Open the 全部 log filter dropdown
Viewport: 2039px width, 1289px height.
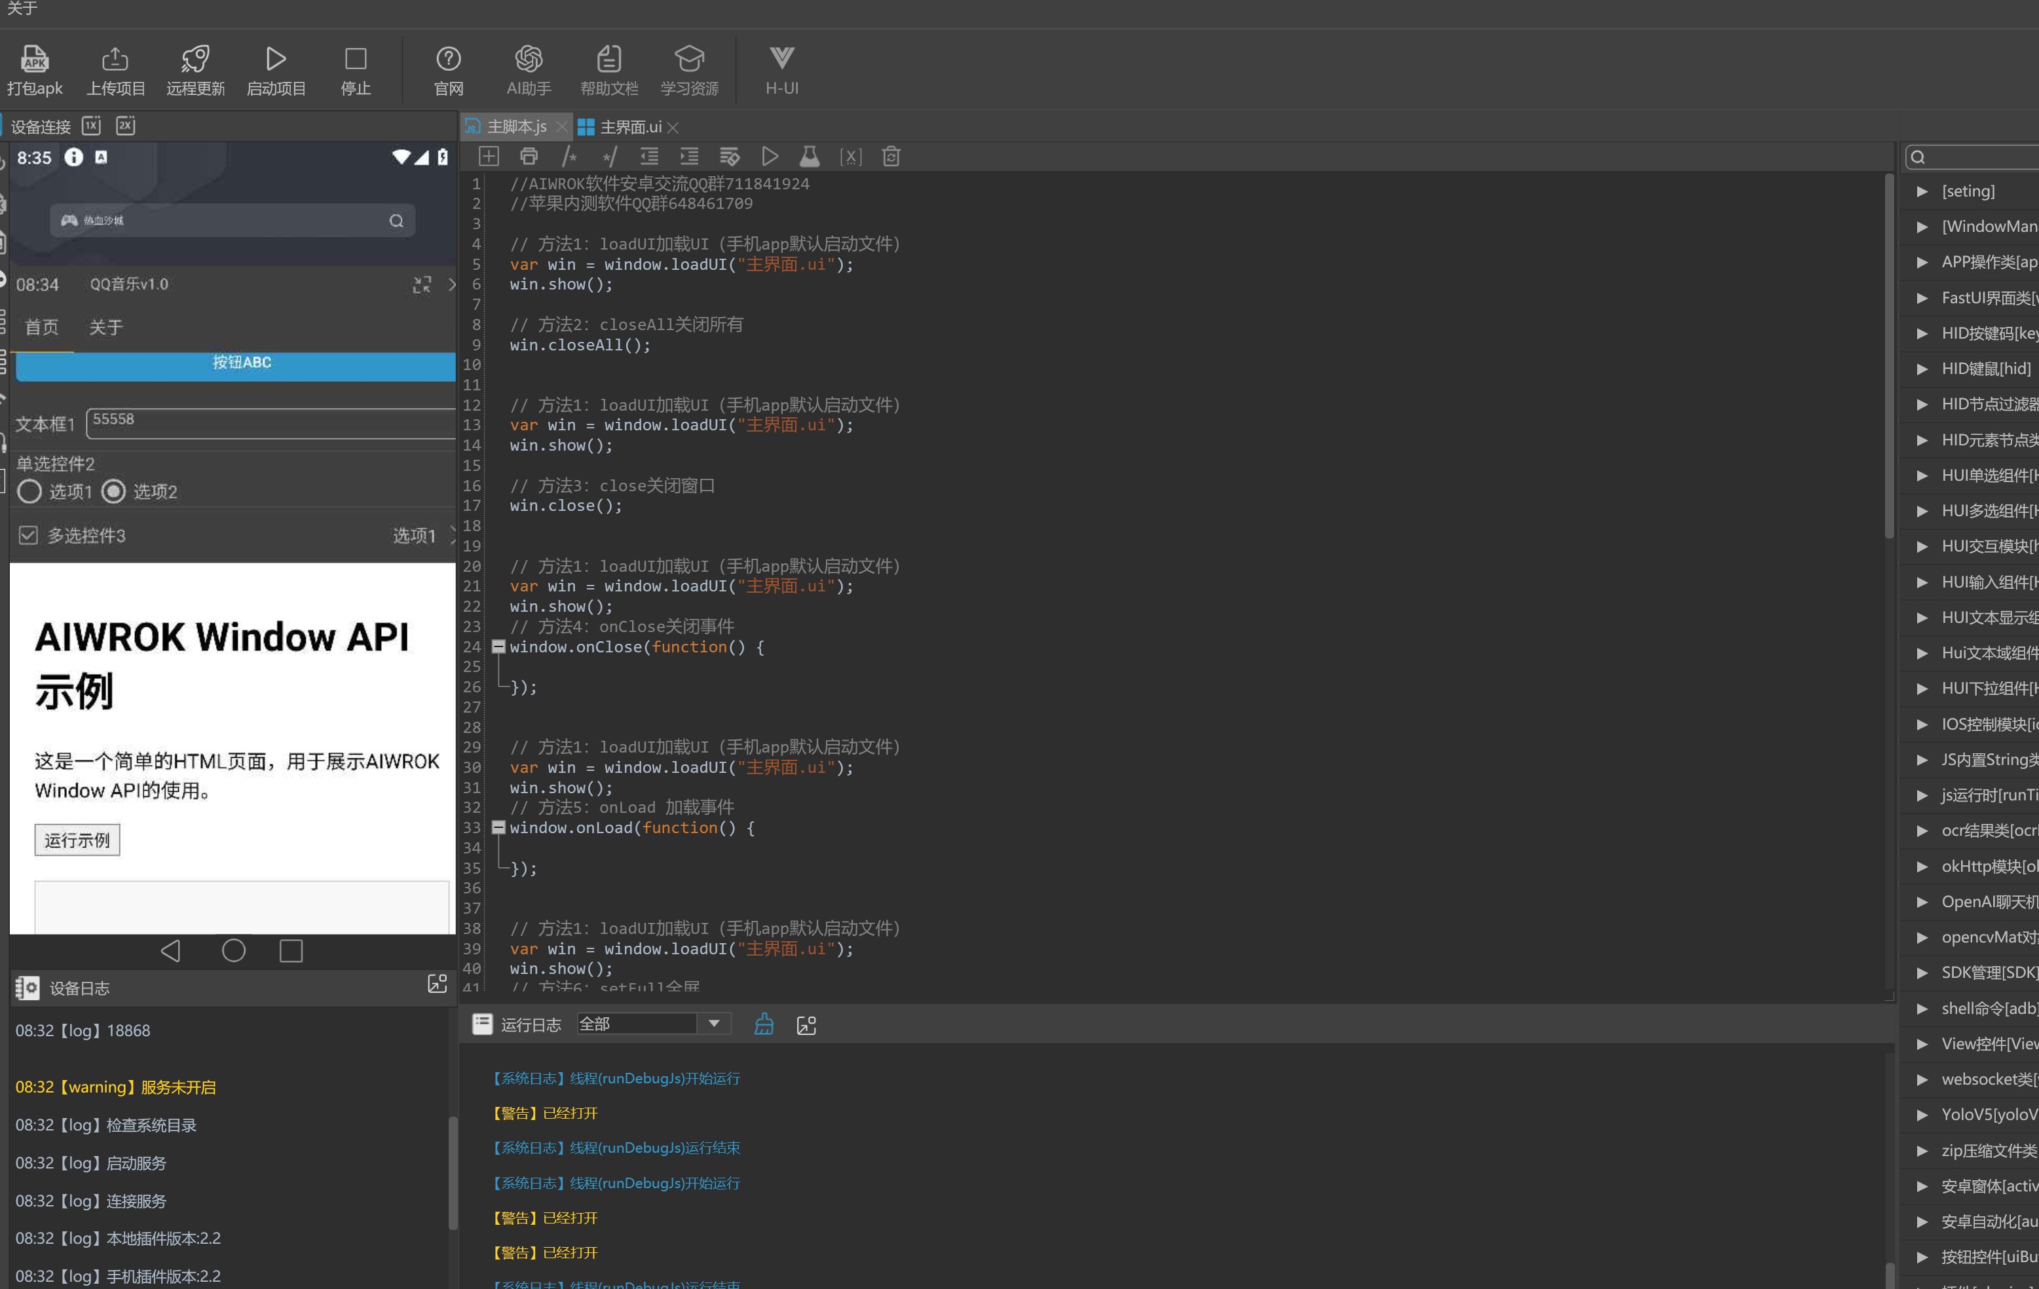(714, 1024)
